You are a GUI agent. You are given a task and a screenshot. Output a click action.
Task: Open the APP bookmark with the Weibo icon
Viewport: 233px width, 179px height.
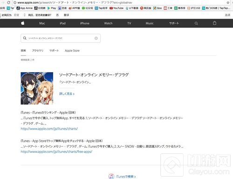click(x=74, y=8)
